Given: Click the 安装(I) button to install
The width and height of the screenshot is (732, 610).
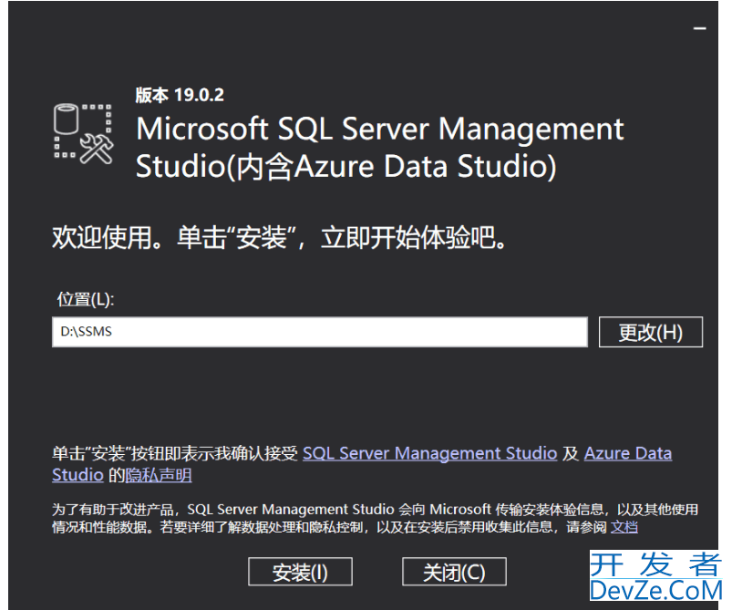Looking at the screenshot, I should coord(300,572).
